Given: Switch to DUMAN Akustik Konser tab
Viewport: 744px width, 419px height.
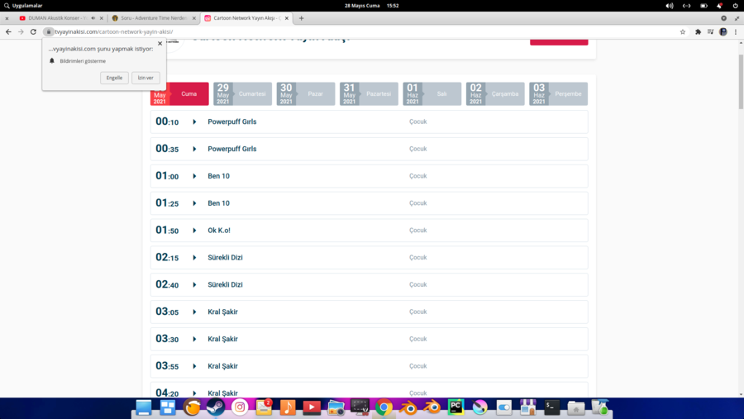Looking at the screenshot, I should (x=57, y=18).
